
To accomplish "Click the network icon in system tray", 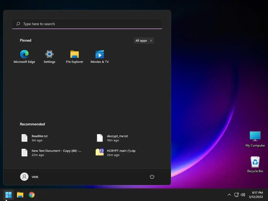I will [x=236, y=195].
